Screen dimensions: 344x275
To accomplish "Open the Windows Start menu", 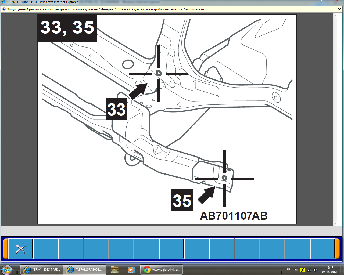I will click(x=6, y=270).
